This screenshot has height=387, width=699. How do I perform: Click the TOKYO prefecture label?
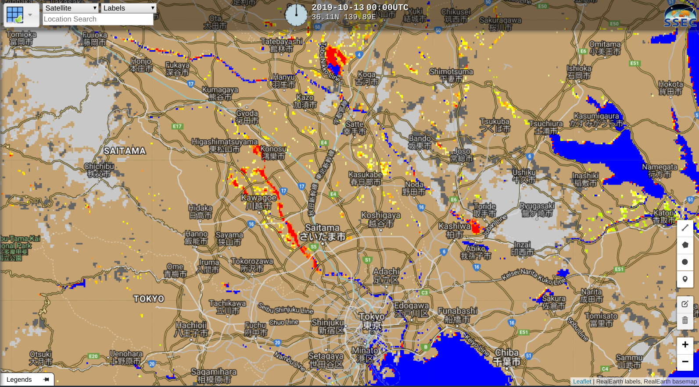(149, 299)
